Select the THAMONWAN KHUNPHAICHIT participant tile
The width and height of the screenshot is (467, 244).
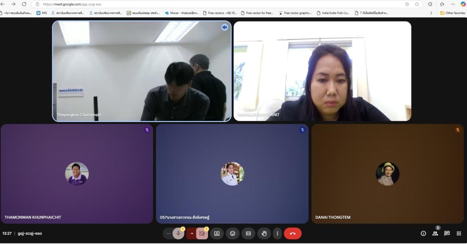click(x=77, y=174)
